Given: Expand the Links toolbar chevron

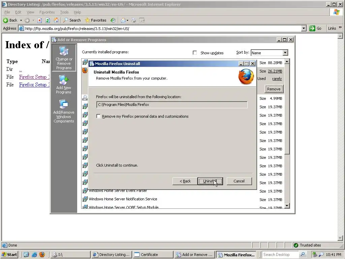Looking at the screenshot, I should pos(340,27).
